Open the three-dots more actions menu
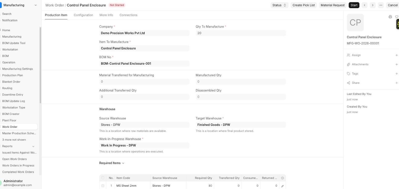 (381, 5)
